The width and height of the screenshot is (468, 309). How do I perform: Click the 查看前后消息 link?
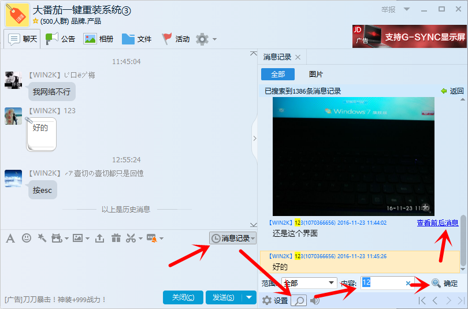437,223
